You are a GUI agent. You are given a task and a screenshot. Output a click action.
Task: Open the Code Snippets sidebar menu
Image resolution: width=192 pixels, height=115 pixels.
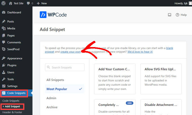point(16,93)
